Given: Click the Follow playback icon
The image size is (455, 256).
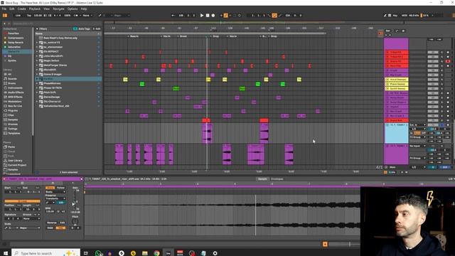Looking at the screenshot, I should click(173, 16).
